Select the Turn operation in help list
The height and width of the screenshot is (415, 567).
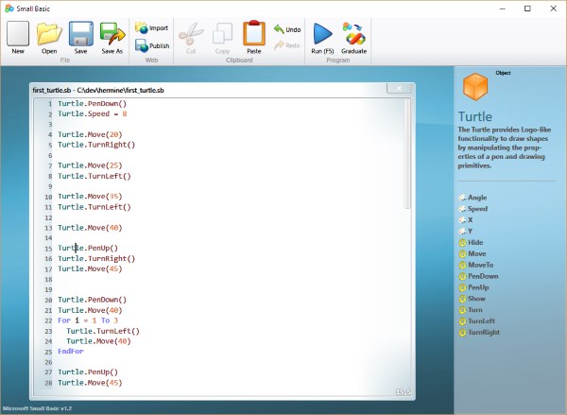coord(471,310)
